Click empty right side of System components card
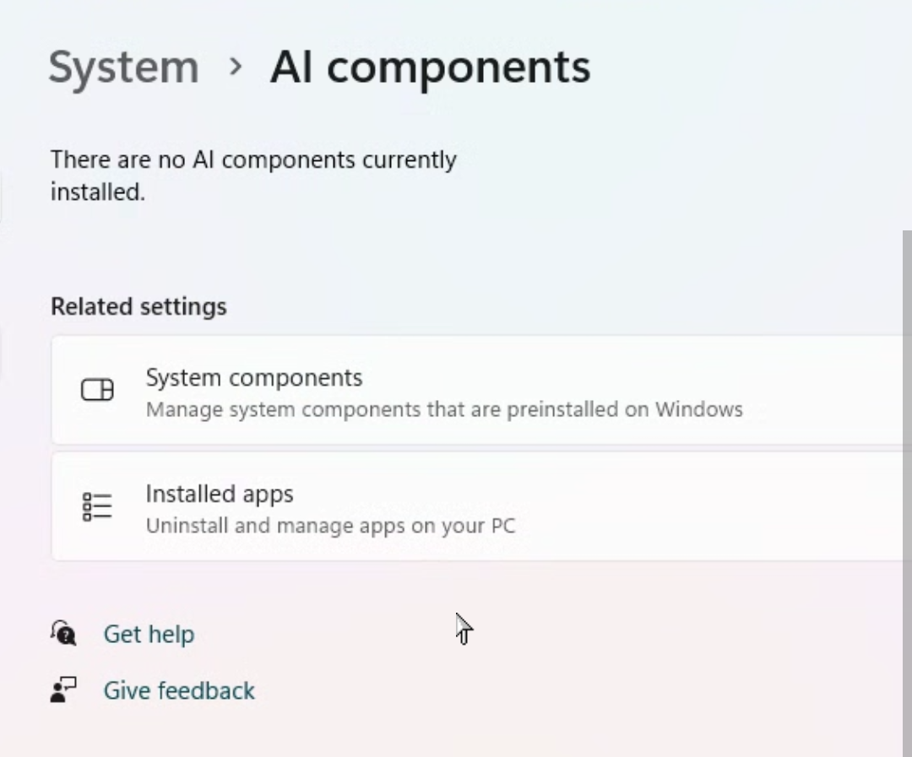 click(828, 390)
